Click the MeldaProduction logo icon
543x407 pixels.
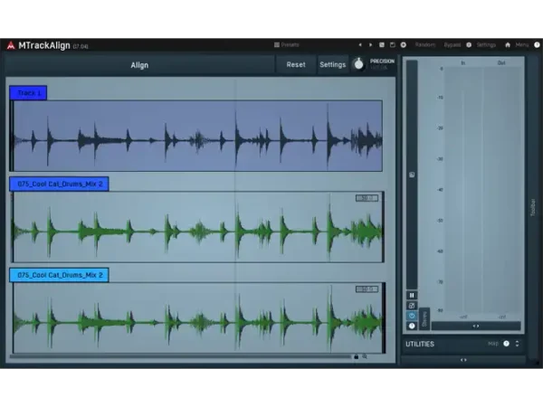[x=11, y=45]
